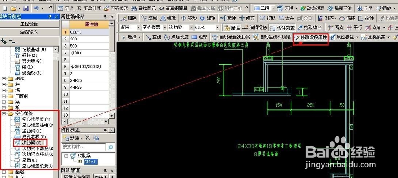
Task: Select the 平行 parallel axis tool
Action: (x=355, y=28)
